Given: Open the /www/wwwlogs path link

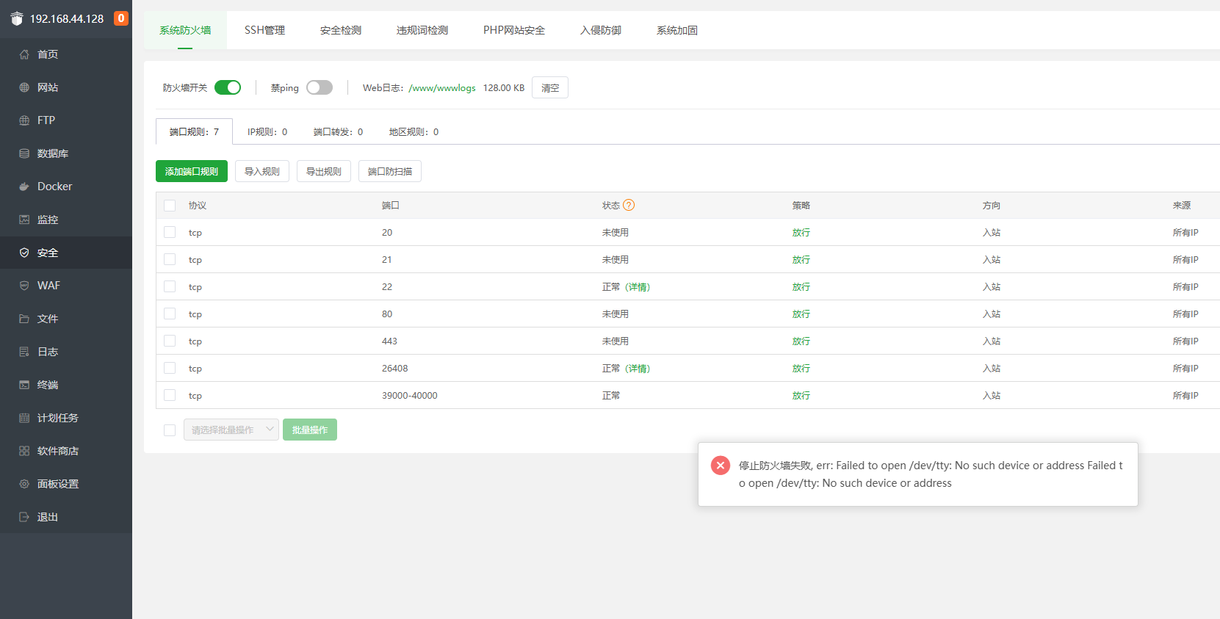Looking at the screenshot, I should pyautogui.click(x=442, y=87).
